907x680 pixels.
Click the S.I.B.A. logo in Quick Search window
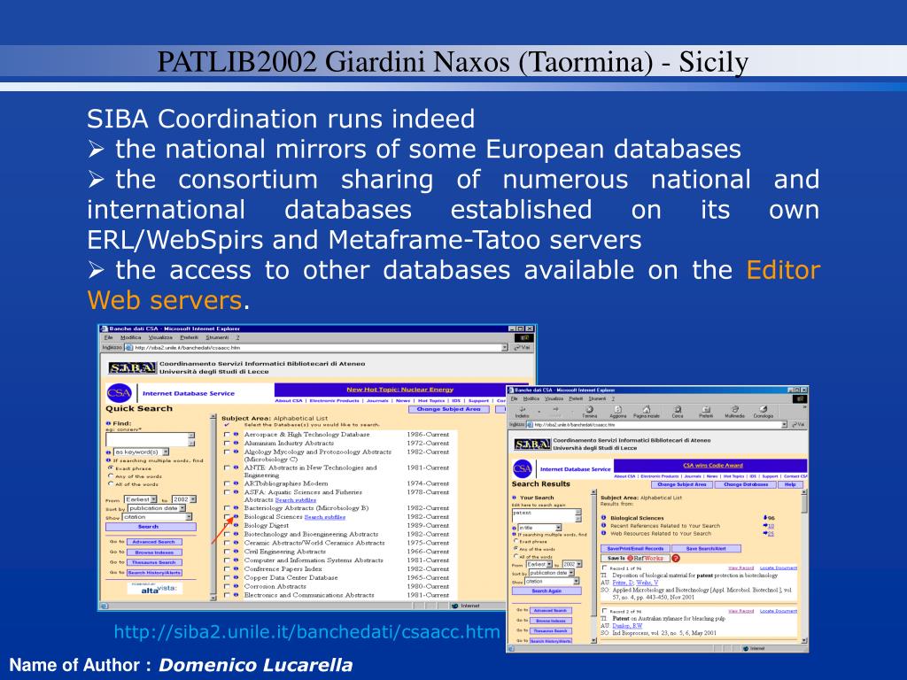tap(133, 367)
